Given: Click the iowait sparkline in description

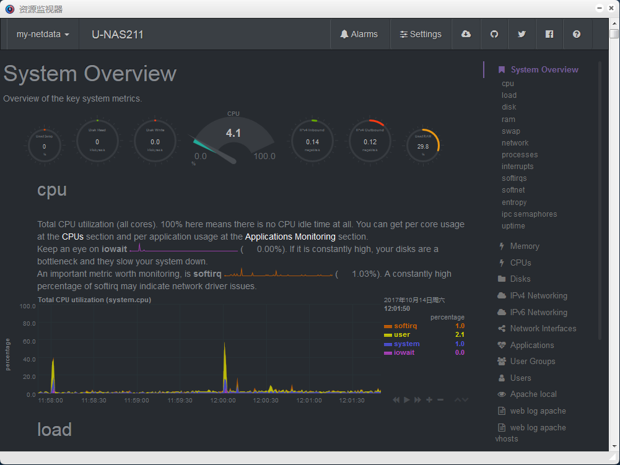Looking at the screenshot, I should click(x=184, y=248).
